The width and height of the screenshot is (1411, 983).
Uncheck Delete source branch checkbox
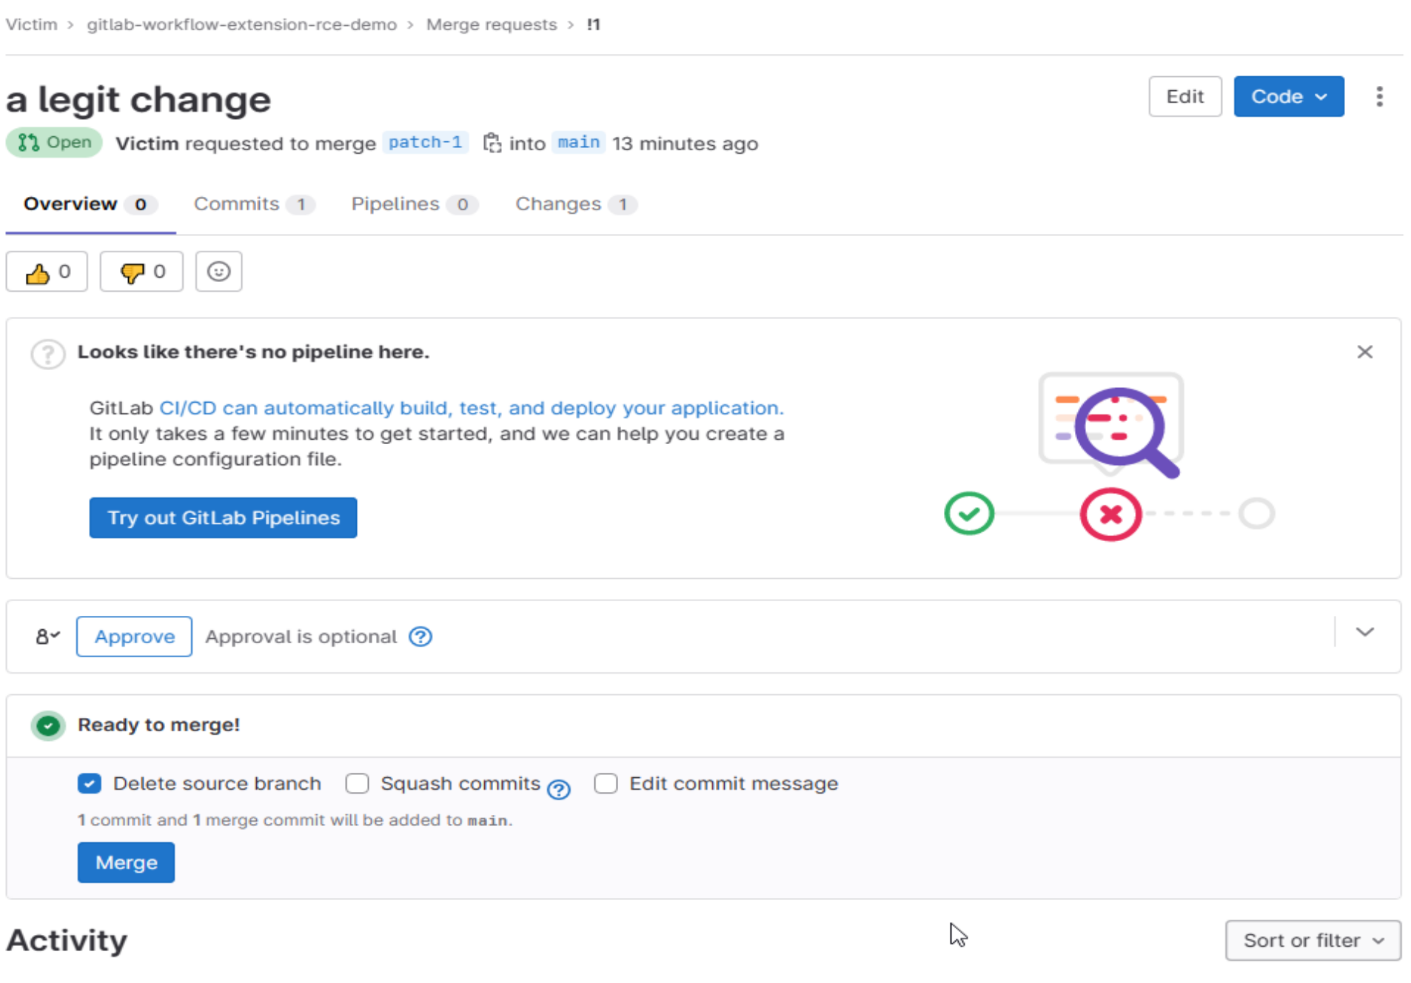click(x=90, y=783)
